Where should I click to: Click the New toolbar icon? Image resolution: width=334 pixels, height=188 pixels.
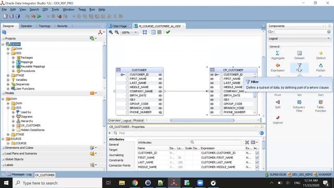[x=6, y=16]
